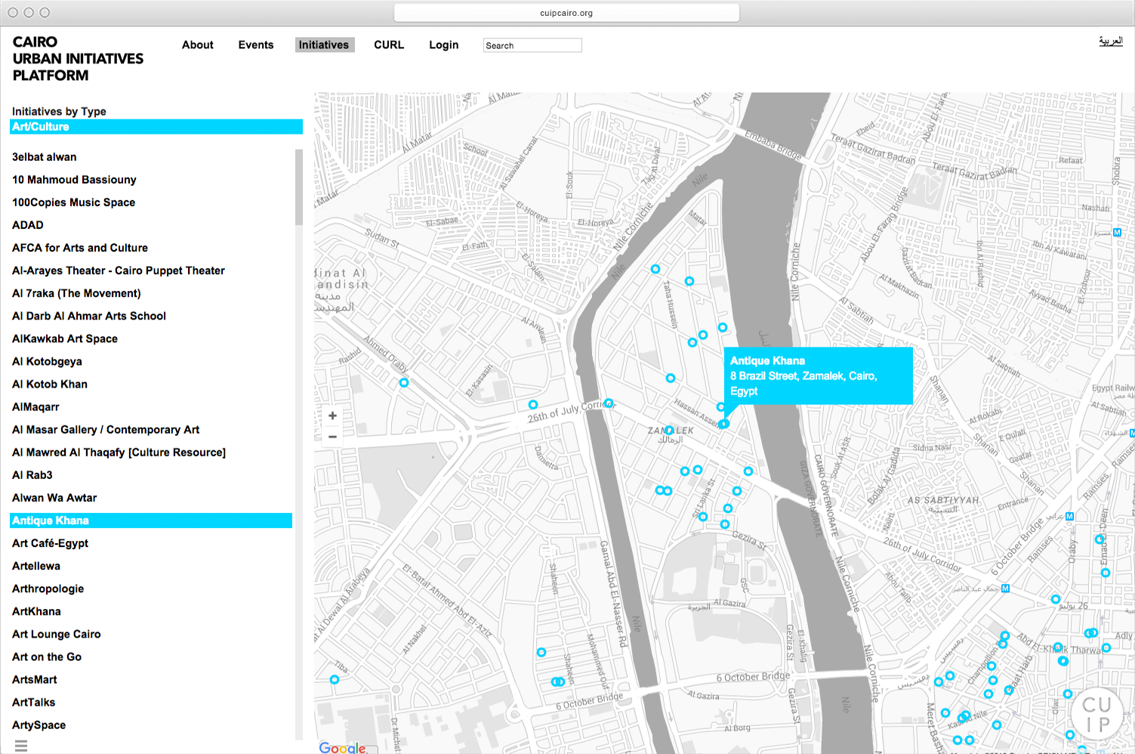Open Al Kotobgeya initiative
The width and height of the screenshot is (1135, 754).
[x=47, y=361]
